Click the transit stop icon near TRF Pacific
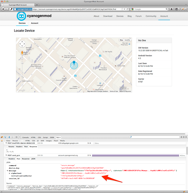 point(100,56)
